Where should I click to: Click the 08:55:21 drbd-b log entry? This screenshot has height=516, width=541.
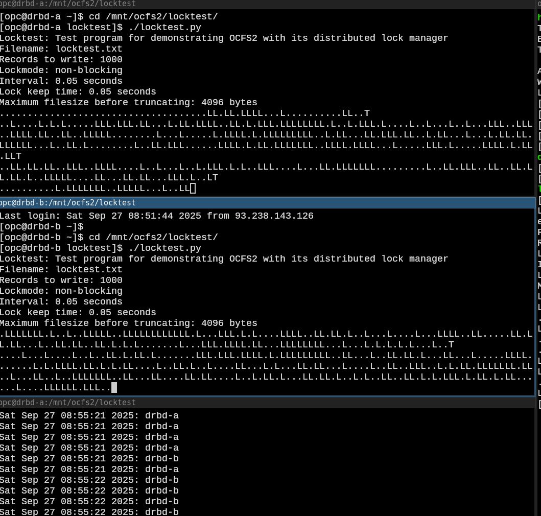point(89,458)
